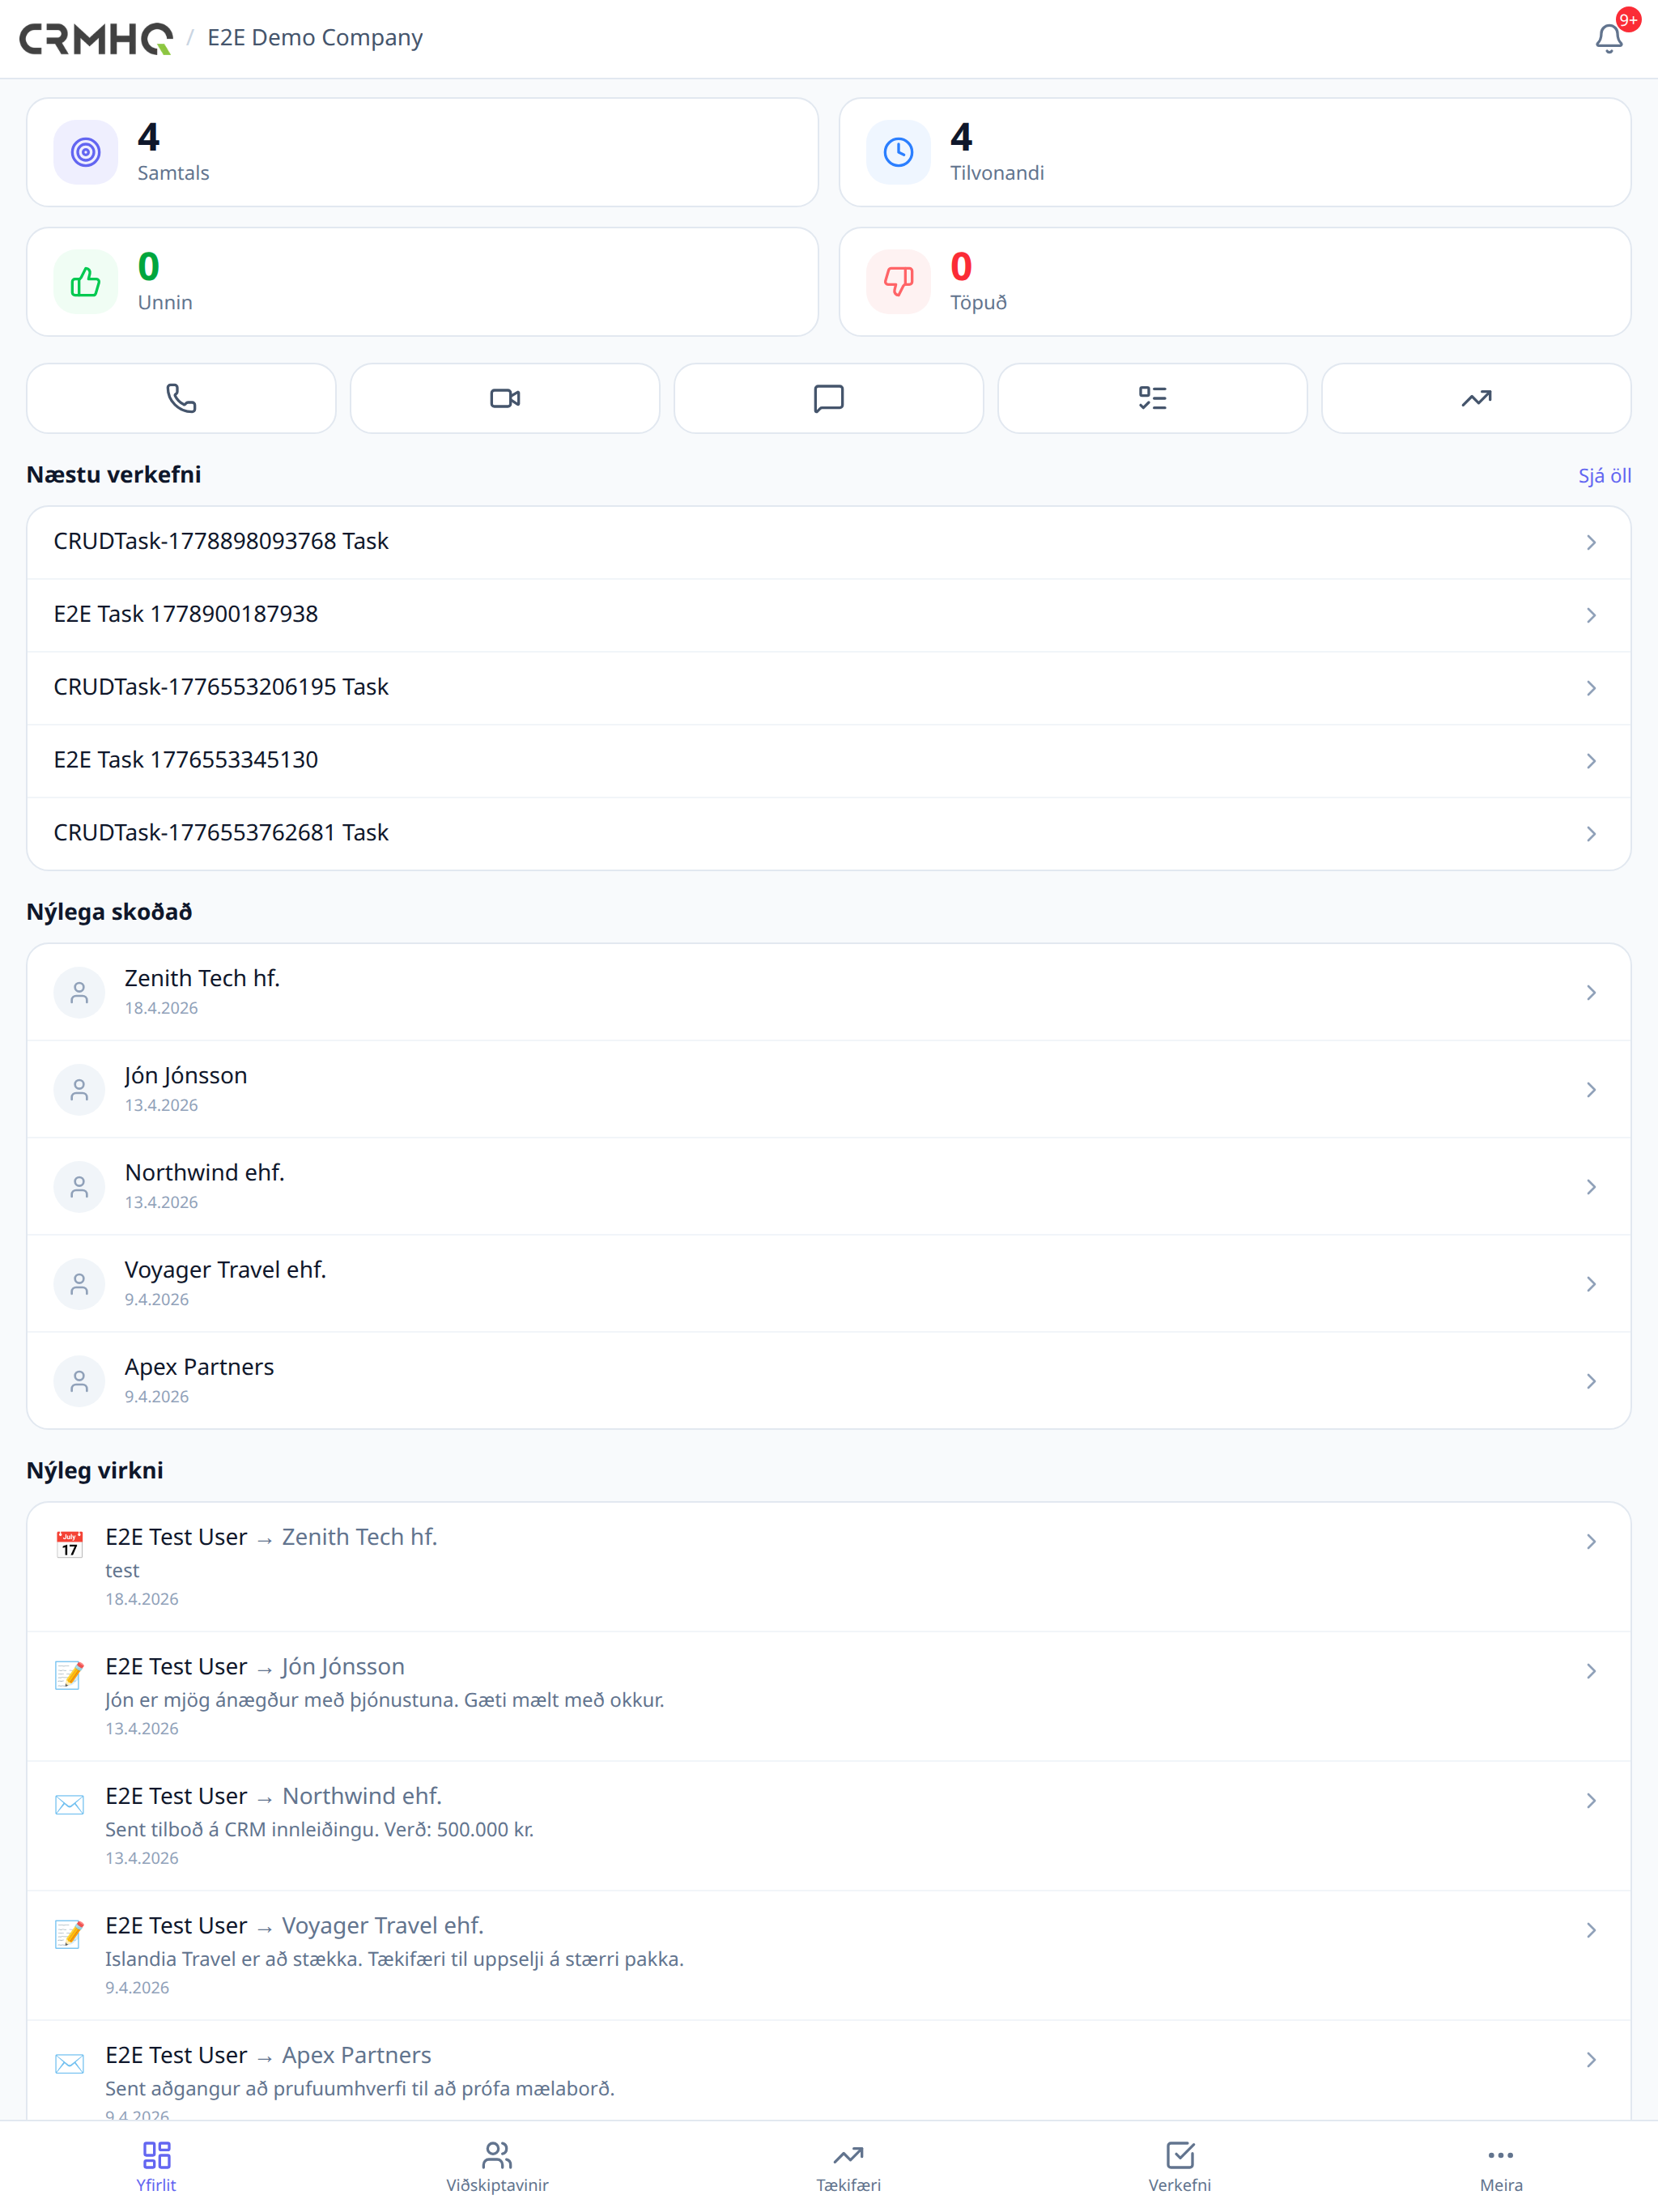
Task: Open chevron on Voyager Travel ehf. recent row
Action: coord(1590,1283)
